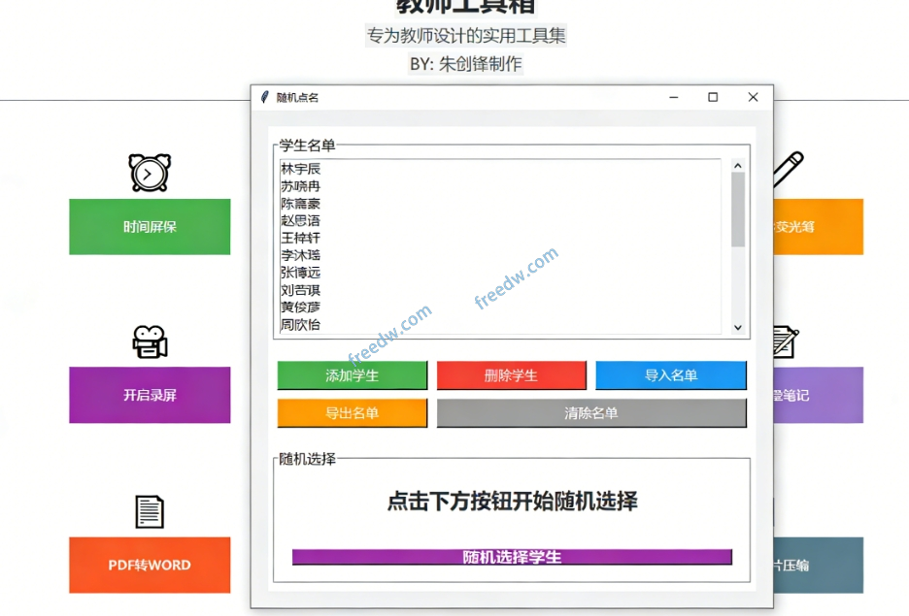Click the orange 导出名单 button
The height and width of the screenshot is (616, 909).
click(x=353, y=412)
